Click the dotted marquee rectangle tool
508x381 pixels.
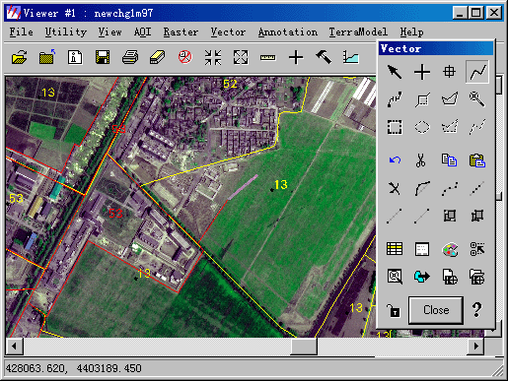[x=395, y=127]
